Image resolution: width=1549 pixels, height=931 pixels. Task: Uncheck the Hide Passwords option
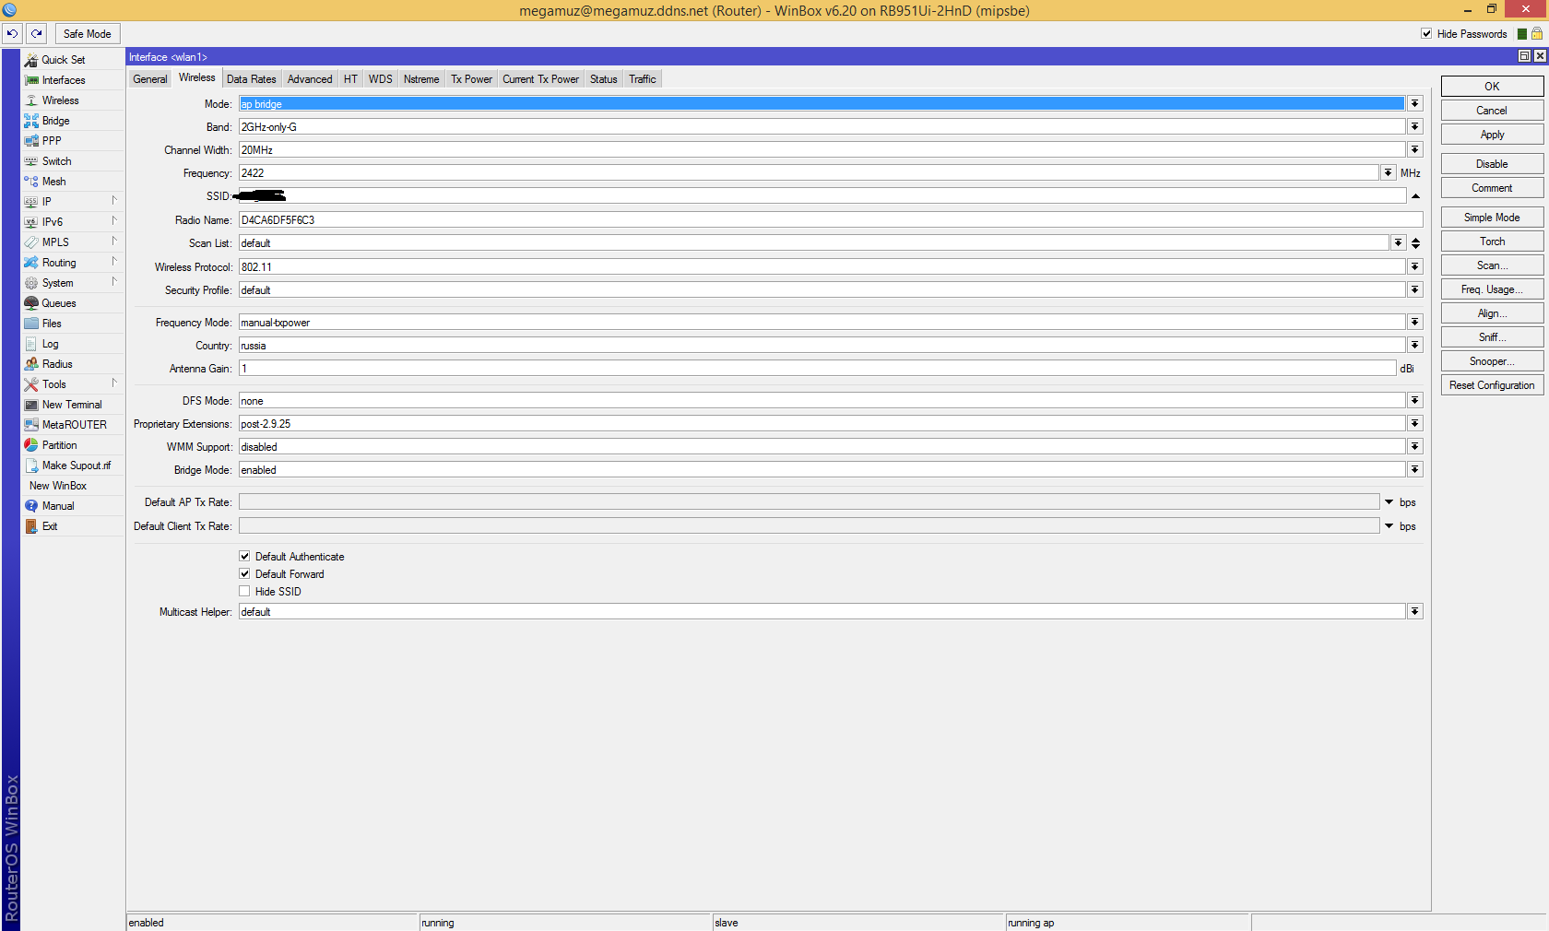[1425, 33]
